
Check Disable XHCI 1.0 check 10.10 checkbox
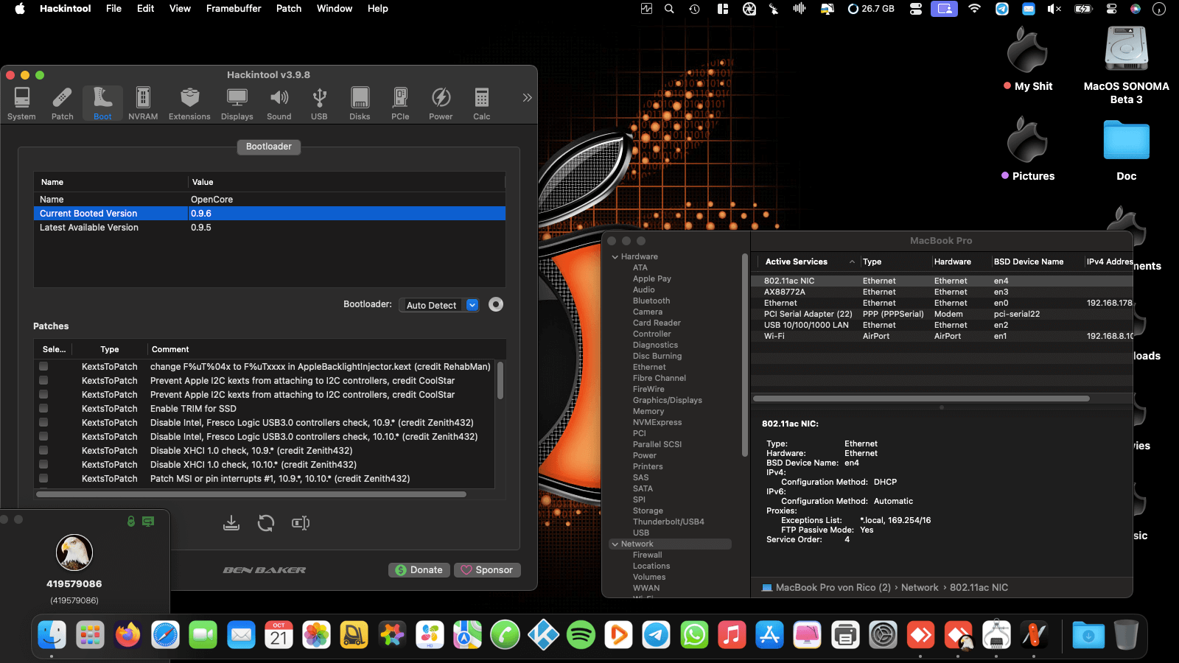[x=43, y=464]
